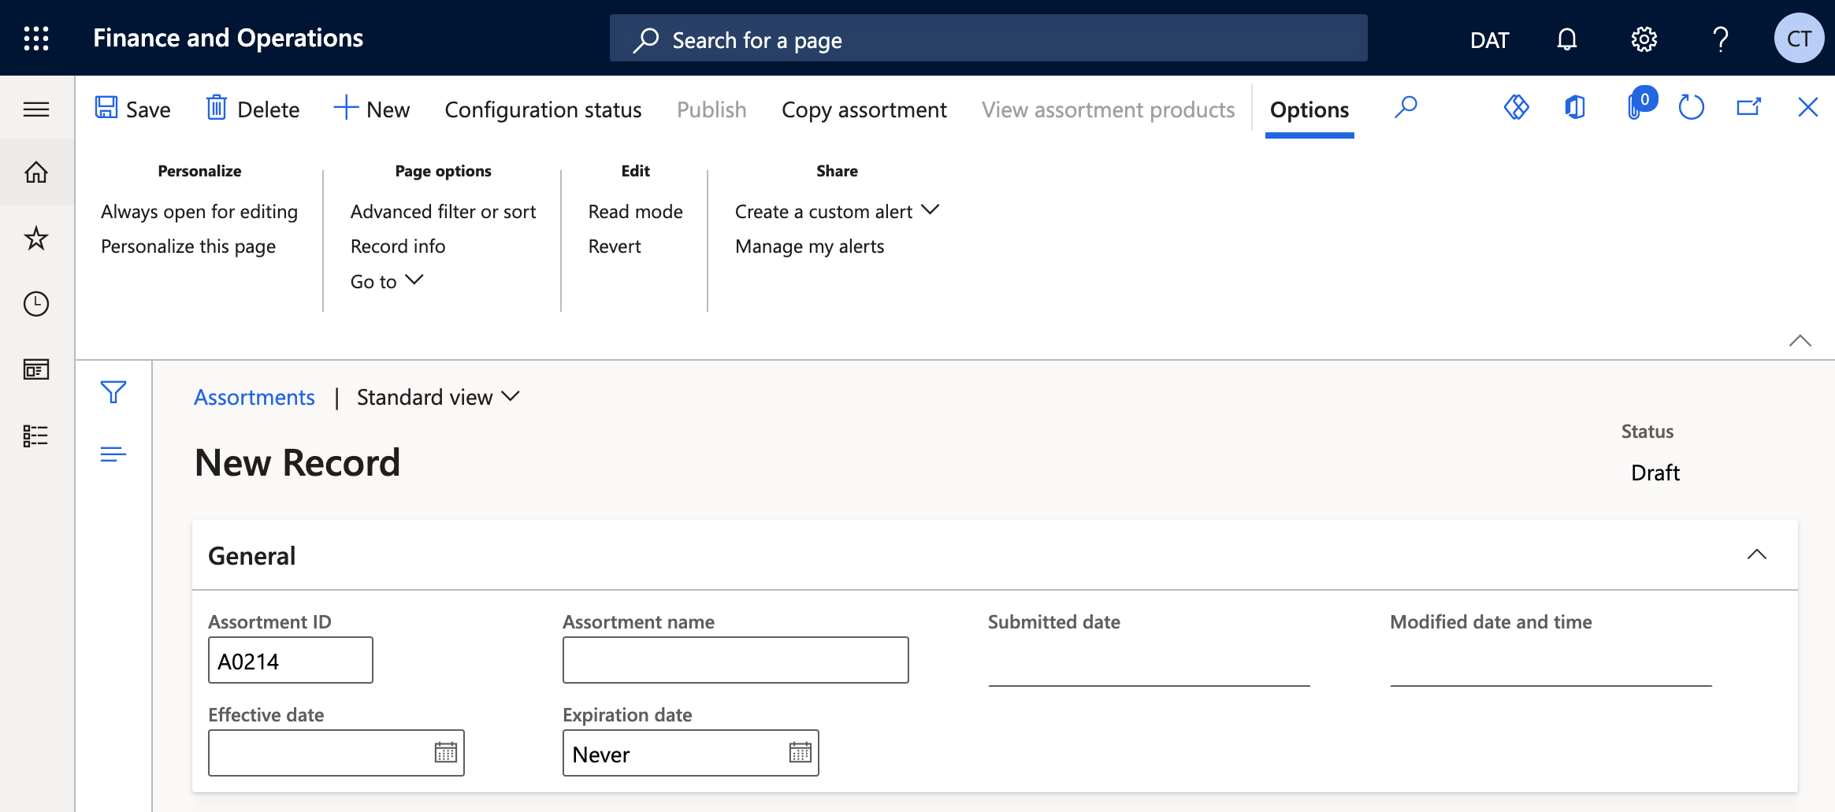
Task: Click the Assortment name field
Action: [x=736, y=660]
